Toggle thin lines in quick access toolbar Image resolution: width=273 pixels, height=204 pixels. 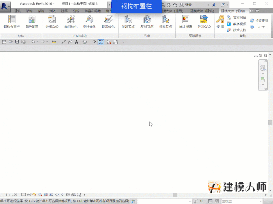click(x=101, y=42)
